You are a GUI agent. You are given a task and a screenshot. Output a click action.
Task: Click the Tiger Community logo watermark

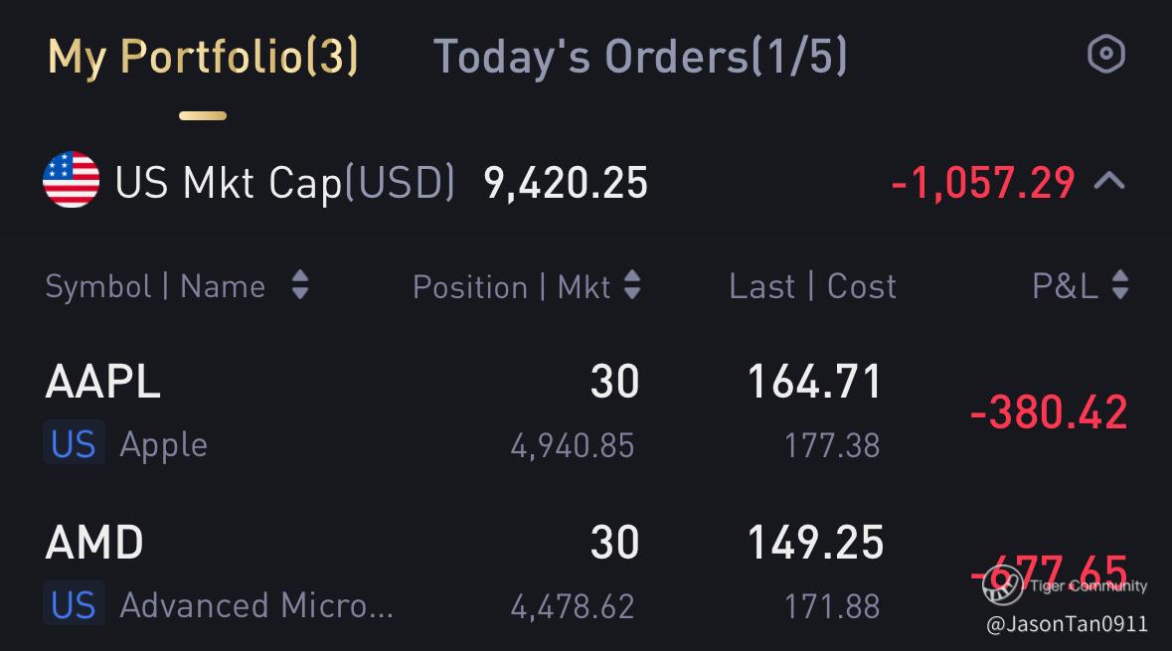click(x=1002, y=584)
